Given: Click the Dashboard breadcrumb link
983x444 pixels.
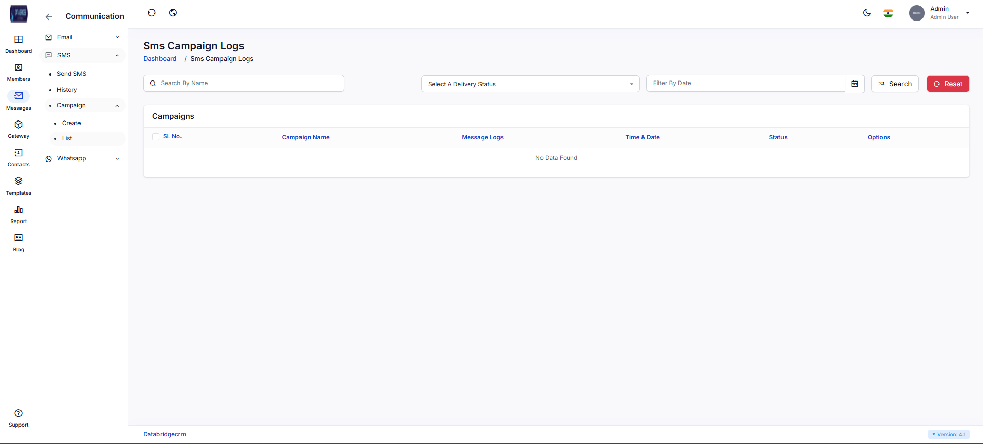Looking at the screenshot, I should (159, 59).
